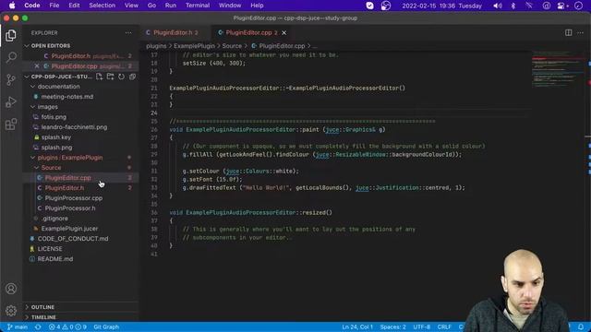
Task: Open the errors and warnings status indicator
Action: tap(67, 326)
